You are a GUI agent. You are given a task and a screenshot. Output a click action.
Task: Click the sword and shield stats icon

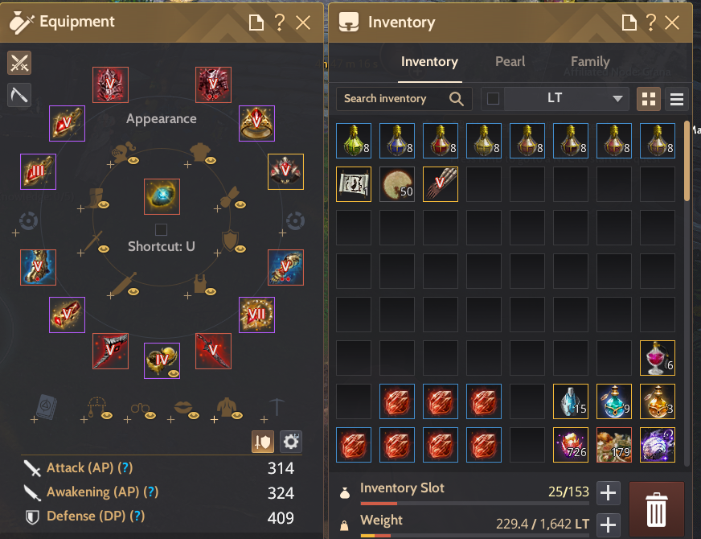click(263, 442)
